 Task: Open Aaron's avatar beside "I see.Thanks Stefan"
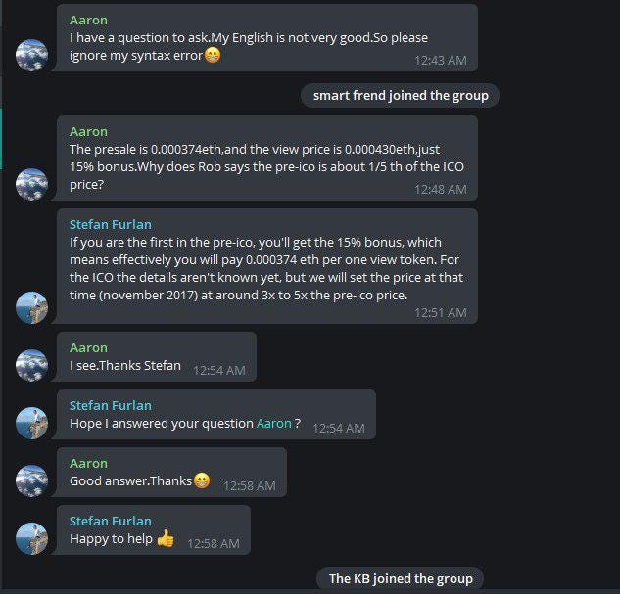point(31,365)
